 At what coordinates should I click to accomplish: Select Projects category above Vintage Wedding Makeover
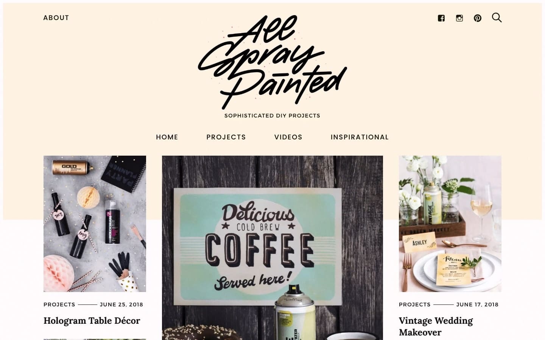(x=415, y=304)
